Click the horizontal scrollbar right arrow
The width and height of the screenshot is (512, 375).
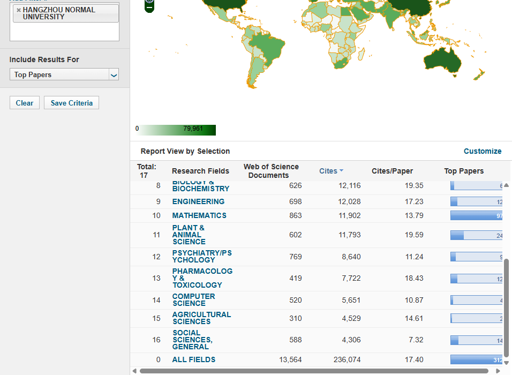point(498,371)
